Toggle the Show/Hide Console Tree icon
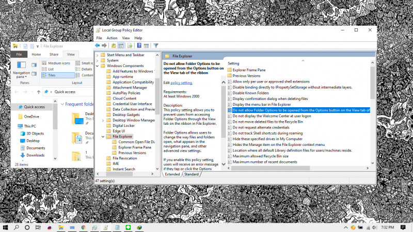Screen dimensions: 413x232 point(121,45)
